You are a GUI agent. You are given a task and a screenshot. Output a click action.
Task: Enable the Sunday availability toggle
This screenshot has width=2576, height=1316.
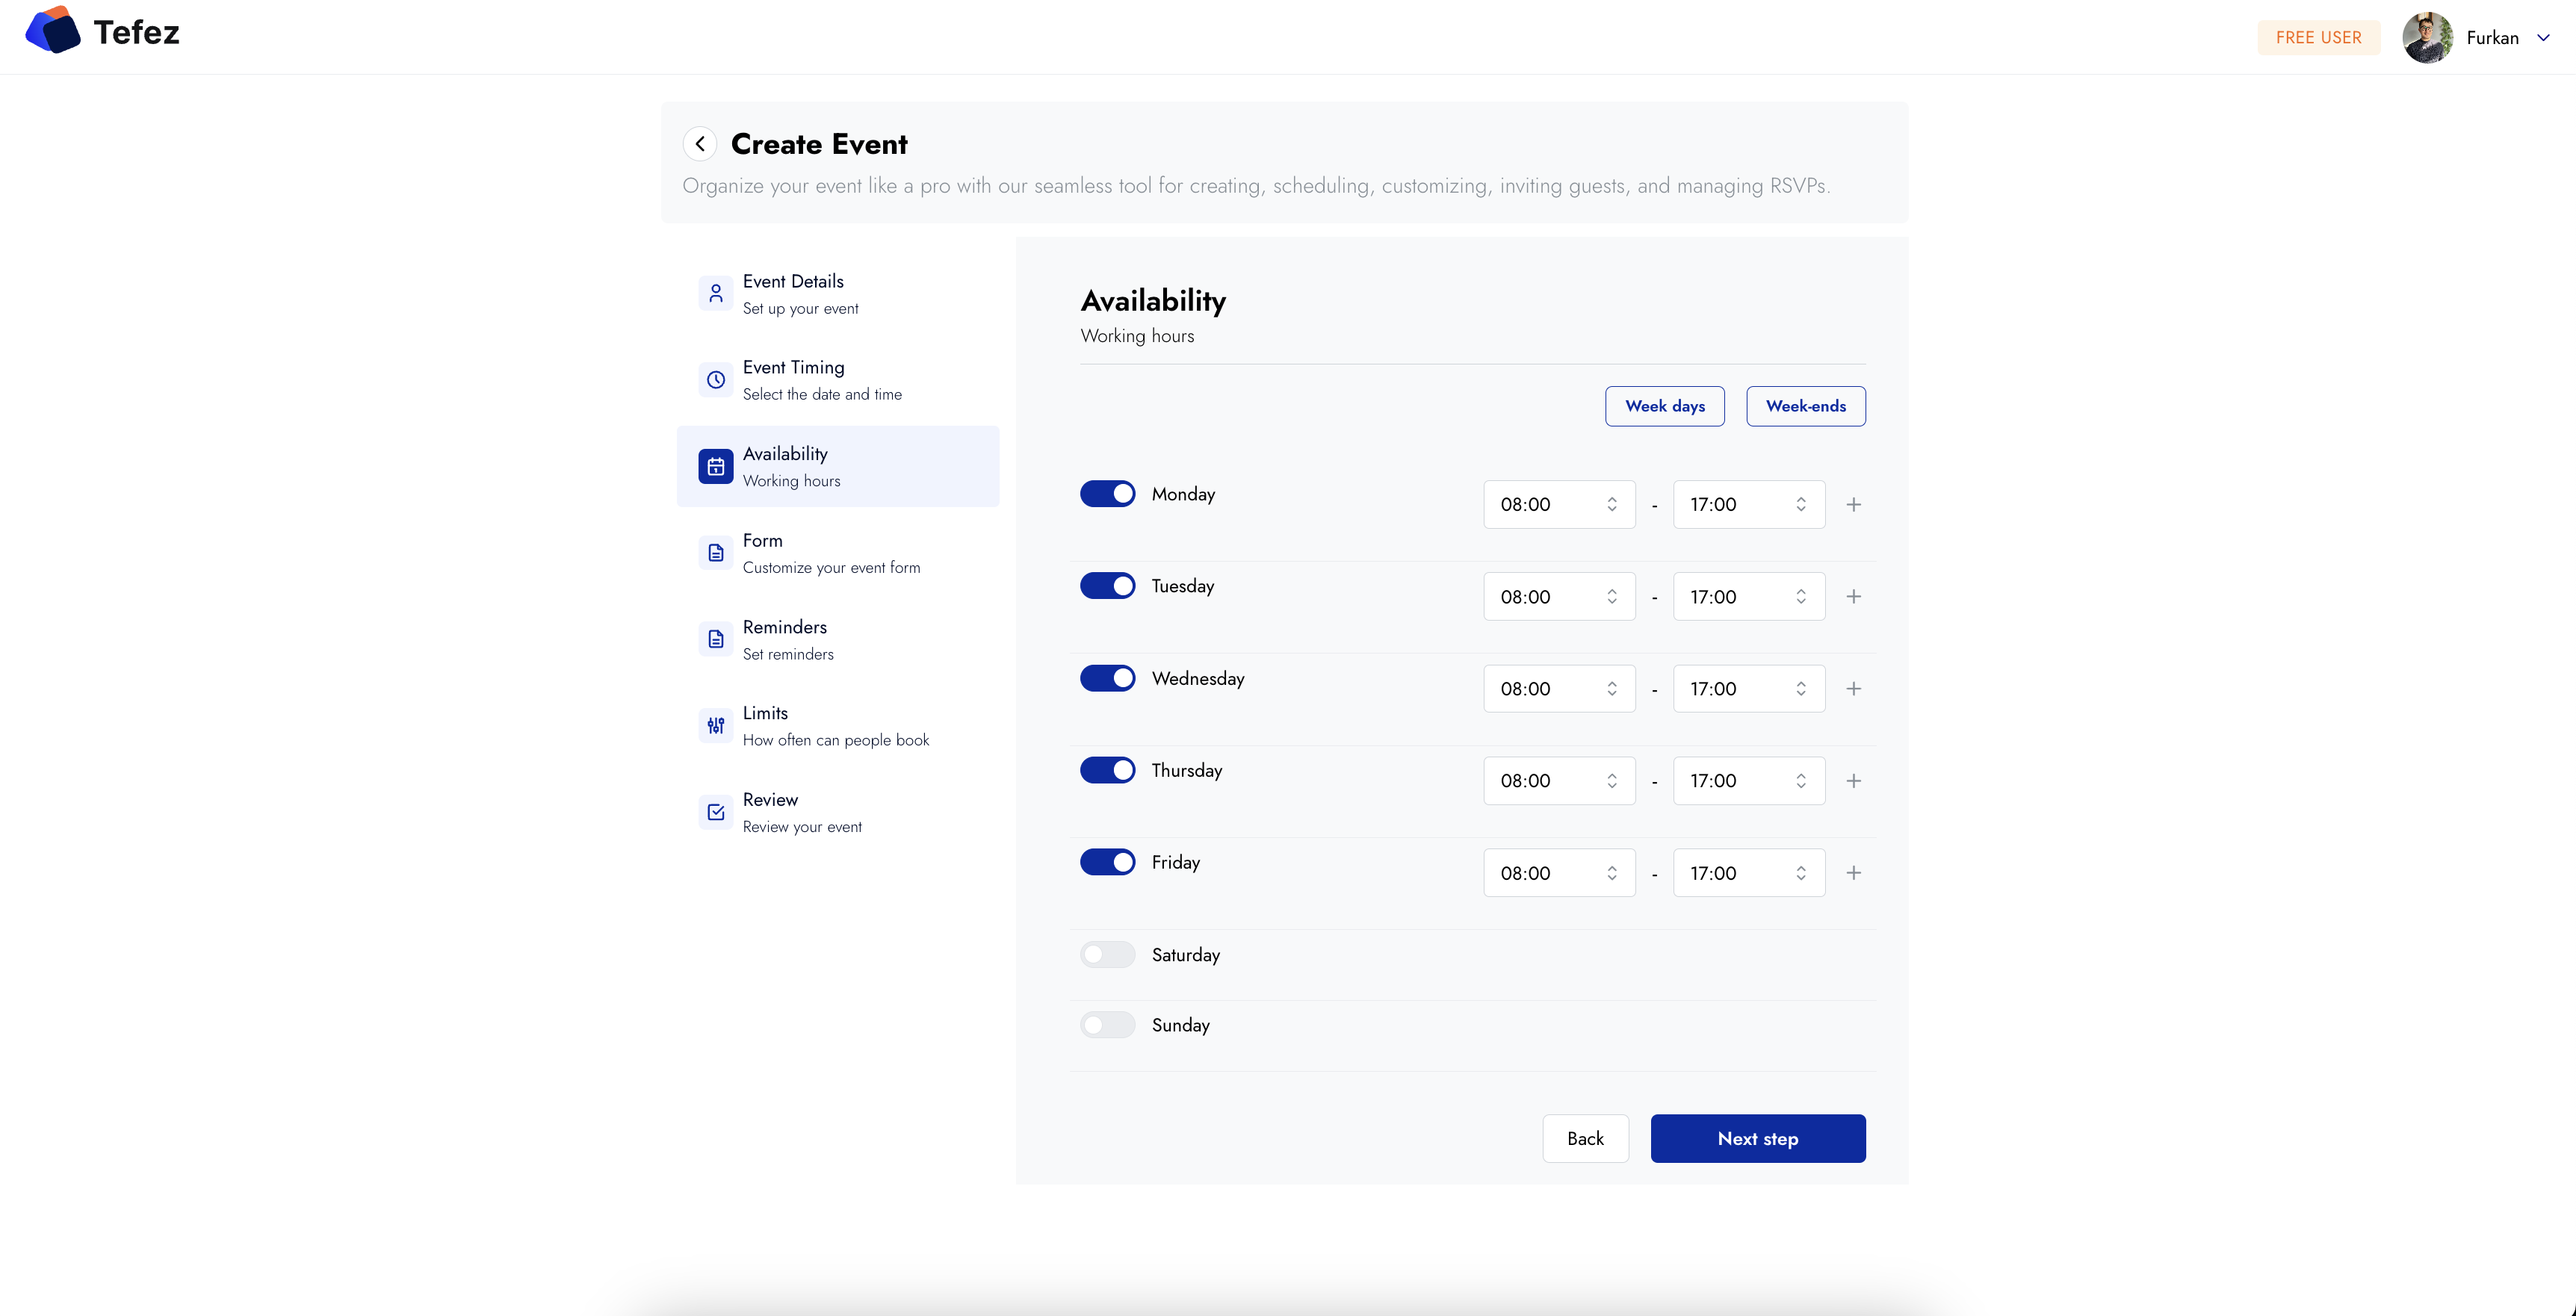click(x=1108, y=1025)
